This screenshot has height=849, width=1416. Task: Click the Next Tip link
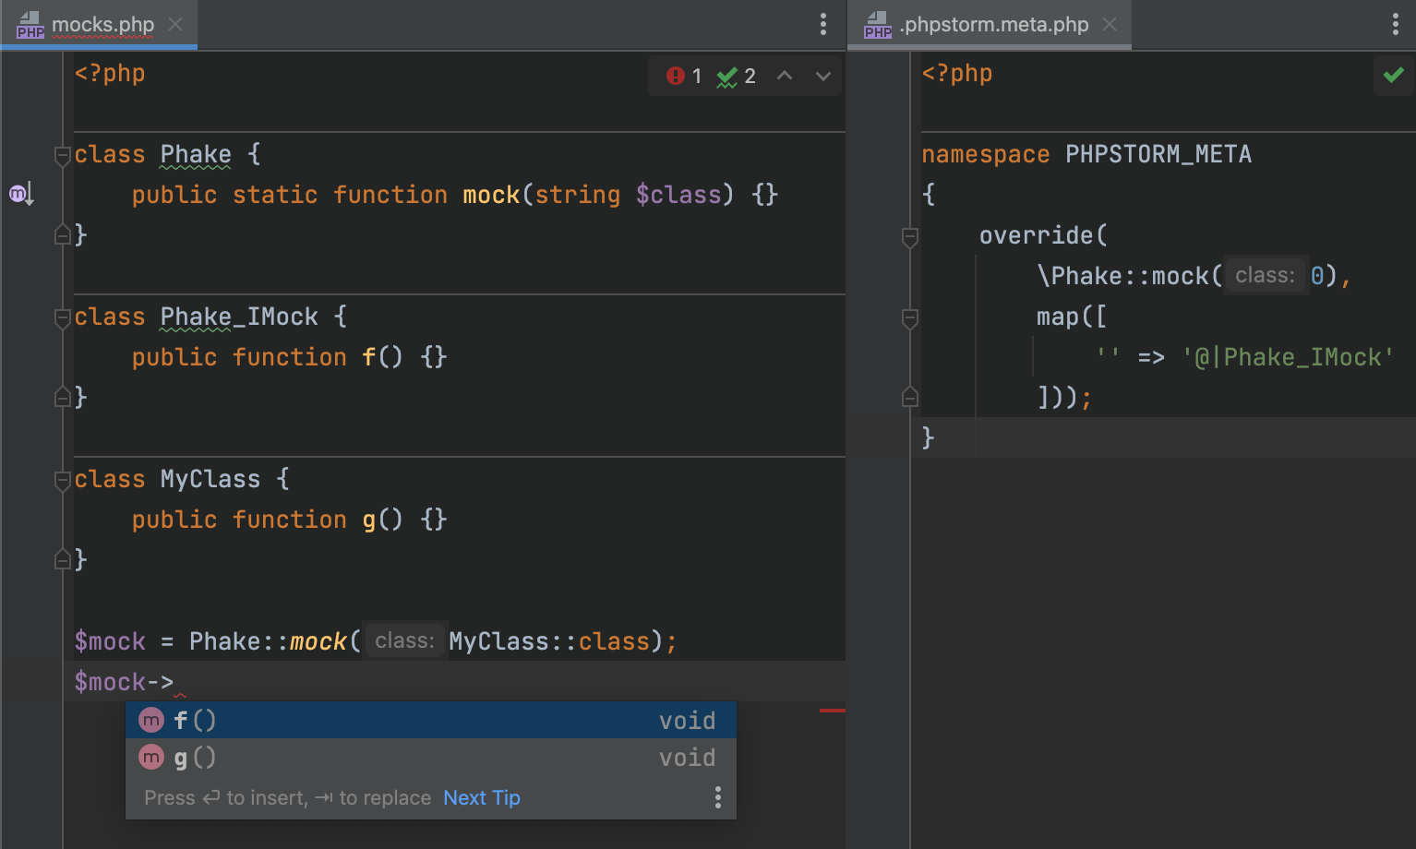(481, 797)
